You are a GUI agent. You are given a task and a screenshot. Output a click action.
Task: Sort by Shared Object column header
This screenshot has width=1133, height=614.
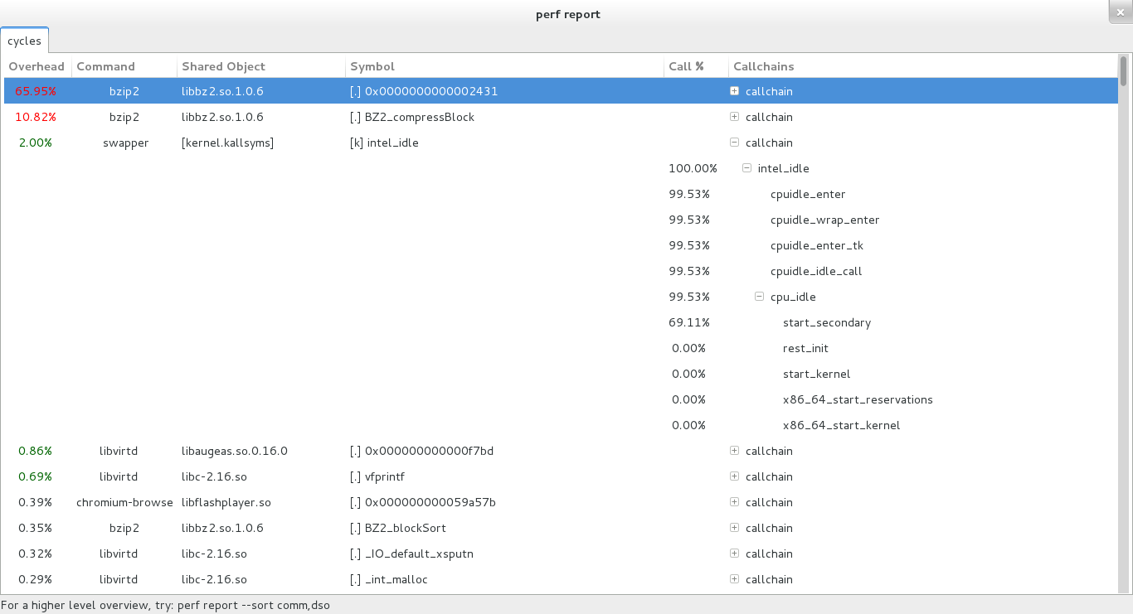coord(261,66)
